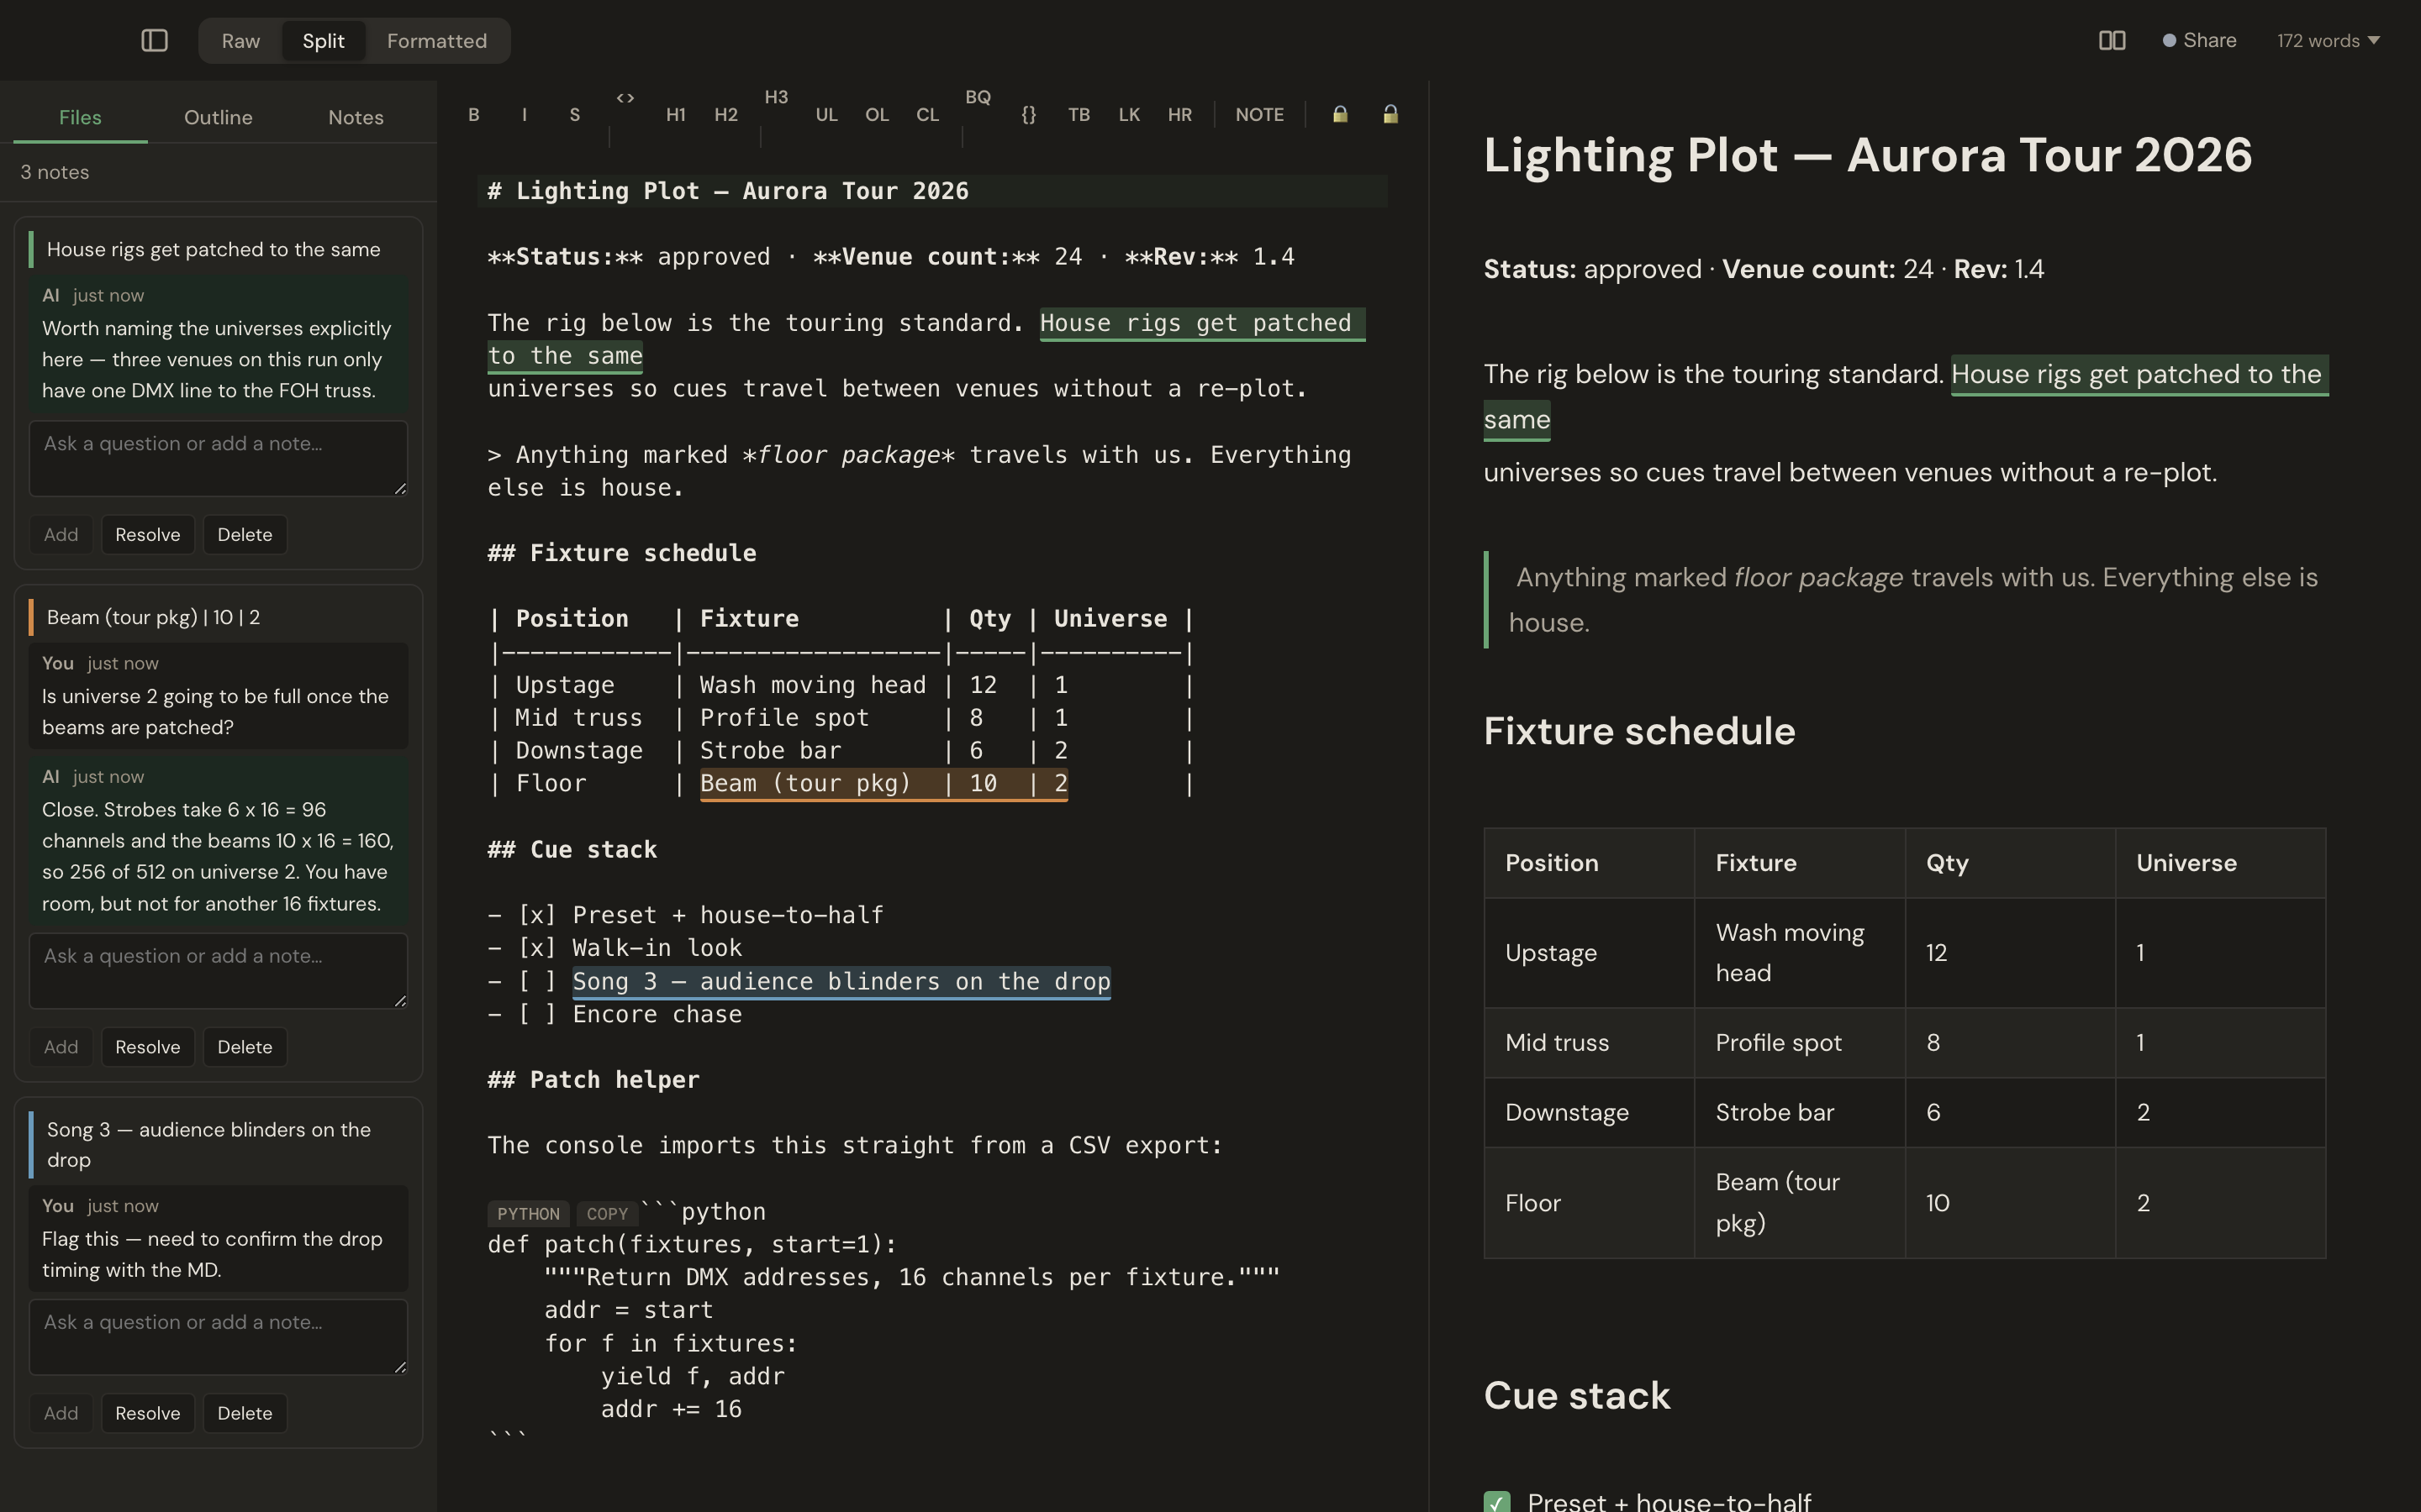Focus the reply field in Beam note

tap(218, 970)
